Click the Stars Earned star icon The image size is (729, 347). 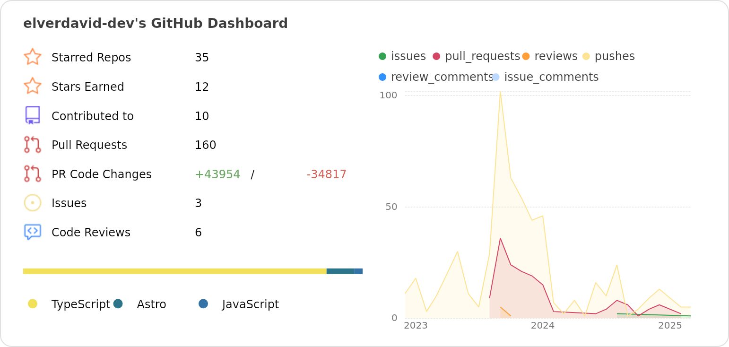[x=33, y=86]
